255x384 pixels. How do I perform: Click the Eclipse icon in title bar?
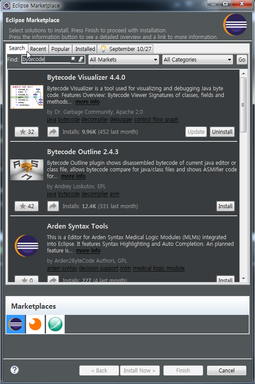[x=7, y=5]
